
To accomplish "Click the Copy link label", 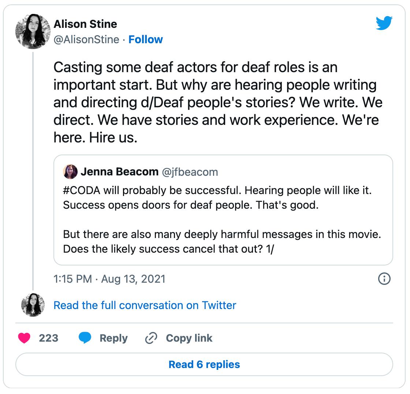I will coord(189,338).
